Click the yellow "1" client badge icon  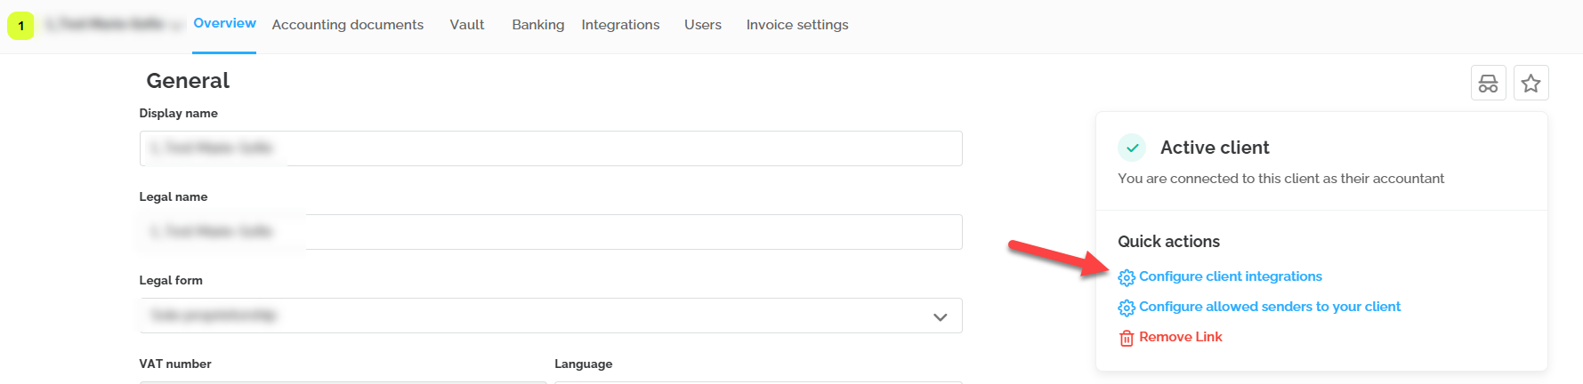pyautogui.click(x=20, y=26)
